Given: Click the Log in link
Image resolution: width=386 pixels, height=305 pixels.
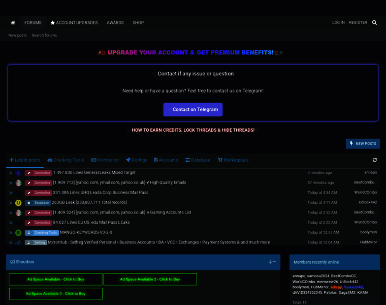Looking at the screenshot, I should (338, 23).
